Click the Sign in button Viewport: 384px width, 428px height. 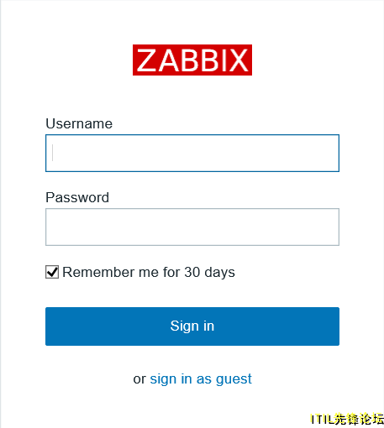click(x=192, y=326)
